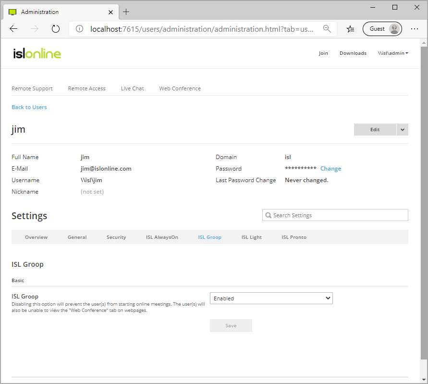The height and width of the screenshot is (384, 428).
Task: Switch to Live Chat tab
Action: (133, 88)
